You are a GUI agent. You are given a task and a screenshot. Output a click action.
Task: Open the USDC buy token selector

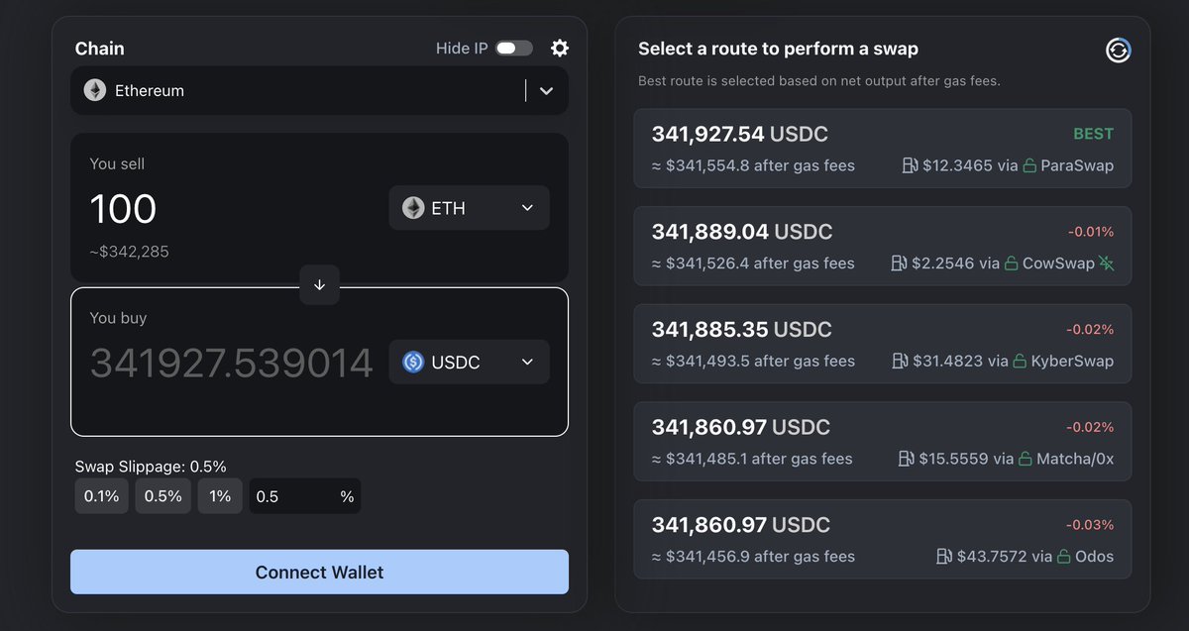(469, 362)
